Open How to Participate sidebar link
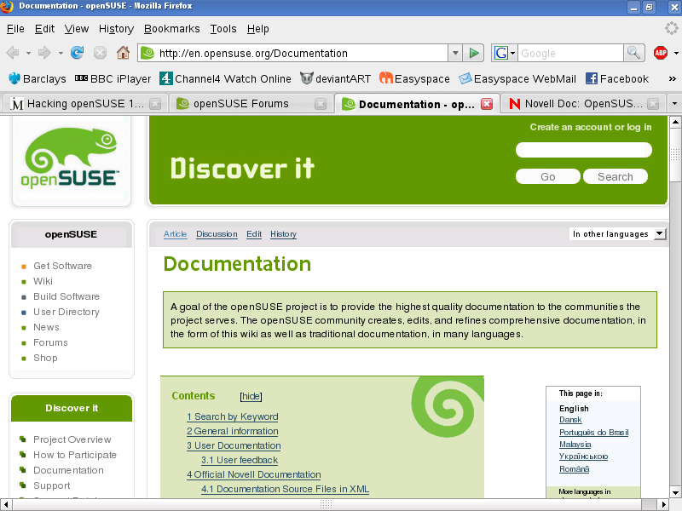 coord(75,455)
